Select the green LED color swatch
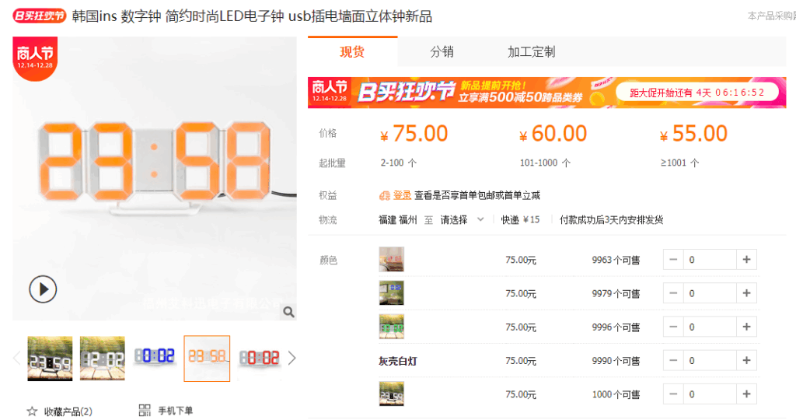The width and height of the screenshot is (796, 420). pos(392,327)
